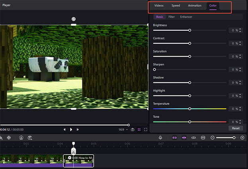Viewport: 248px width, 169px height.
Task: Switch to the Videos tab
Action: (x=159, y=6)
